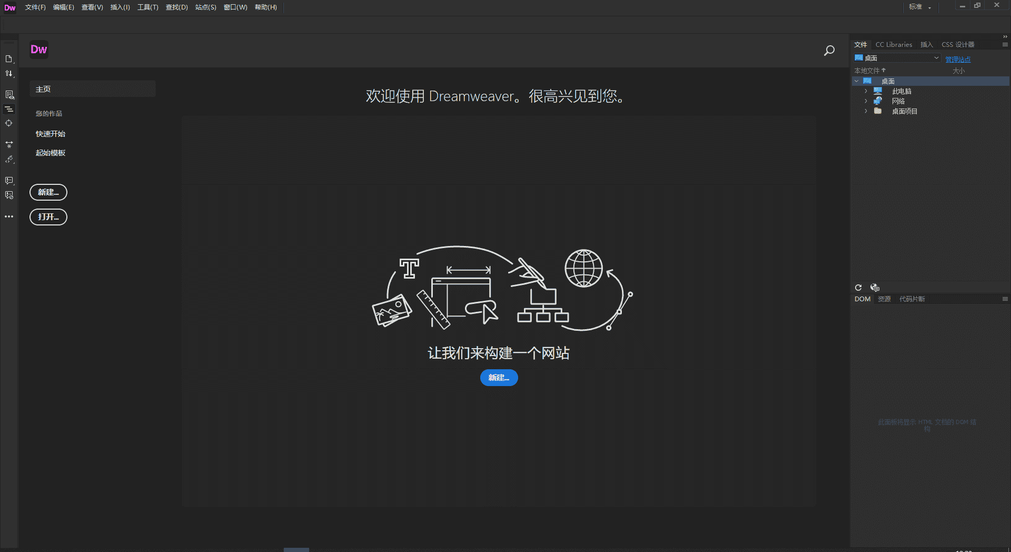The image size is (1011, 552).
Task: Switch to the DOM tab
Action: coord(863,299)
